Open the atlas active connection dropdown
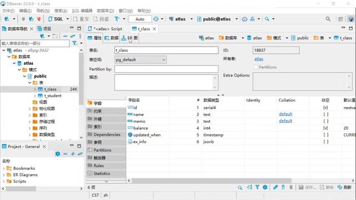This screenshot has height=200, width=356. [x=191, y=19]
